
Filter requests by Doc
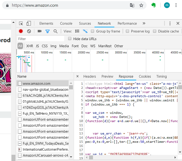pos(84,46)
